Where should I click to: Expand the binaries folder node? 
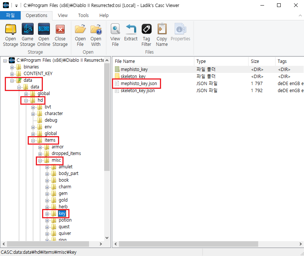(x=12, y=67)
